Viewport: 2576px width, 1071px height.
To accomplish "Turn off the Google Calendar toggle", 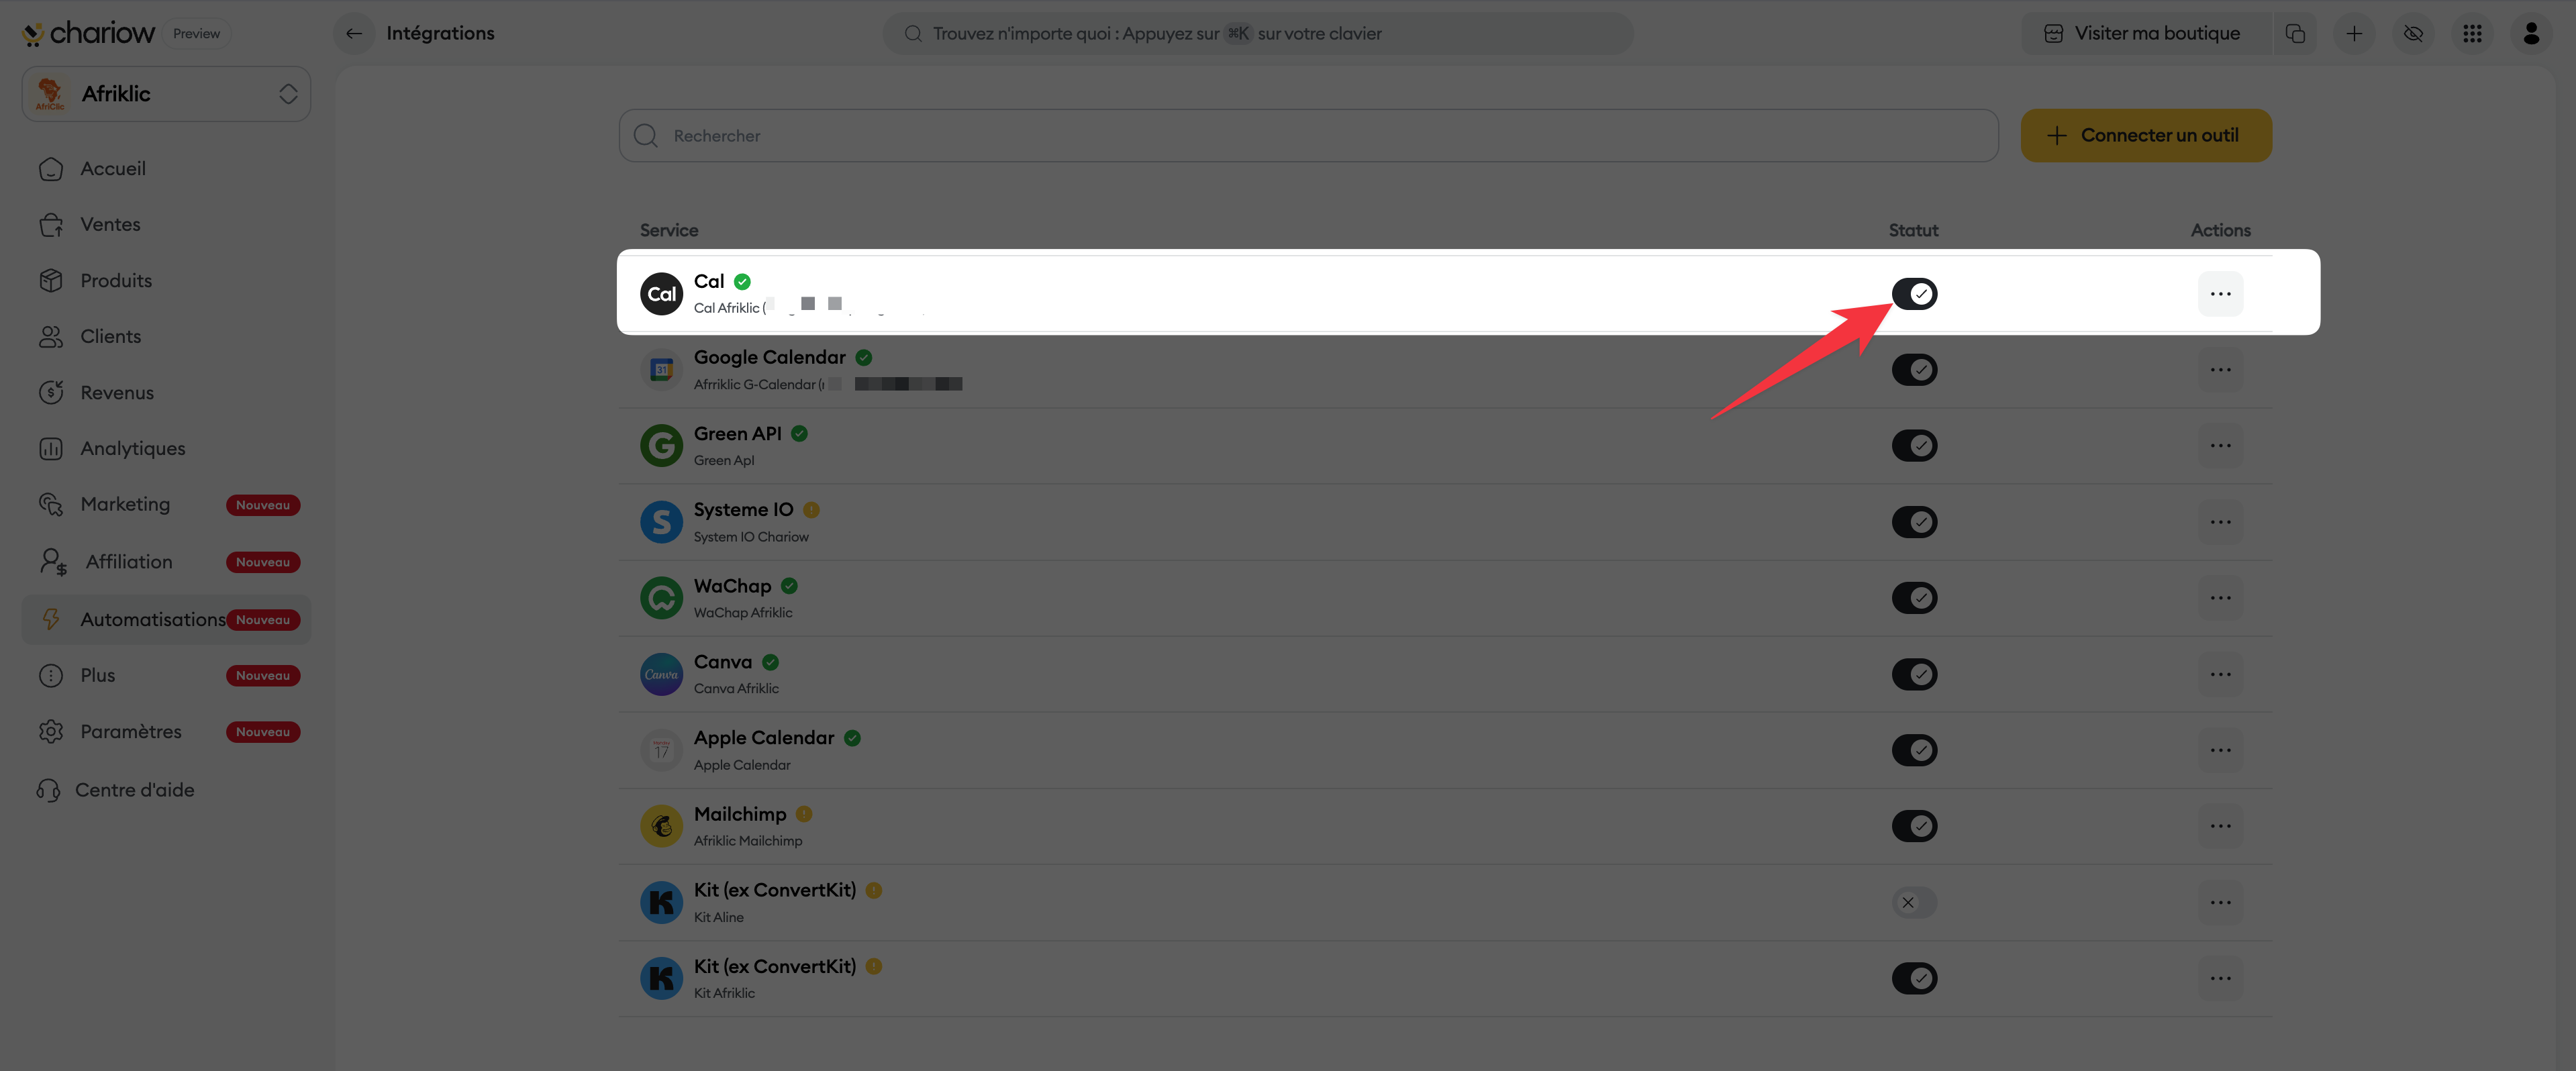I will 1914,370.
